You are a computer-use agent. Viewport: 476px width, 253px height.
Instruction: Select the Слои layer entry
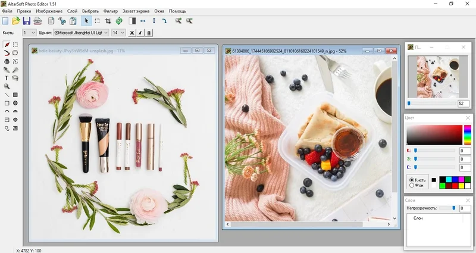coord(418,220)
